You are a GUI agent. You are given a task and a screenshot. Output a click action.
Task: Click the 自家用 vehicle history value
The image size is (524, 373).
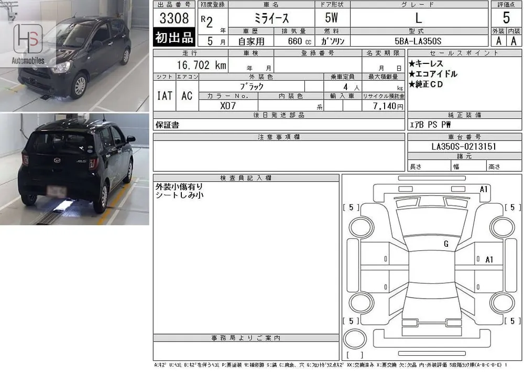[x=251, y=41]
